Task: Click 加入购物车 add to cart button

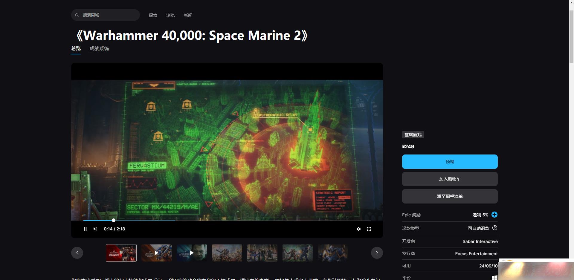Action: (450, 179)
